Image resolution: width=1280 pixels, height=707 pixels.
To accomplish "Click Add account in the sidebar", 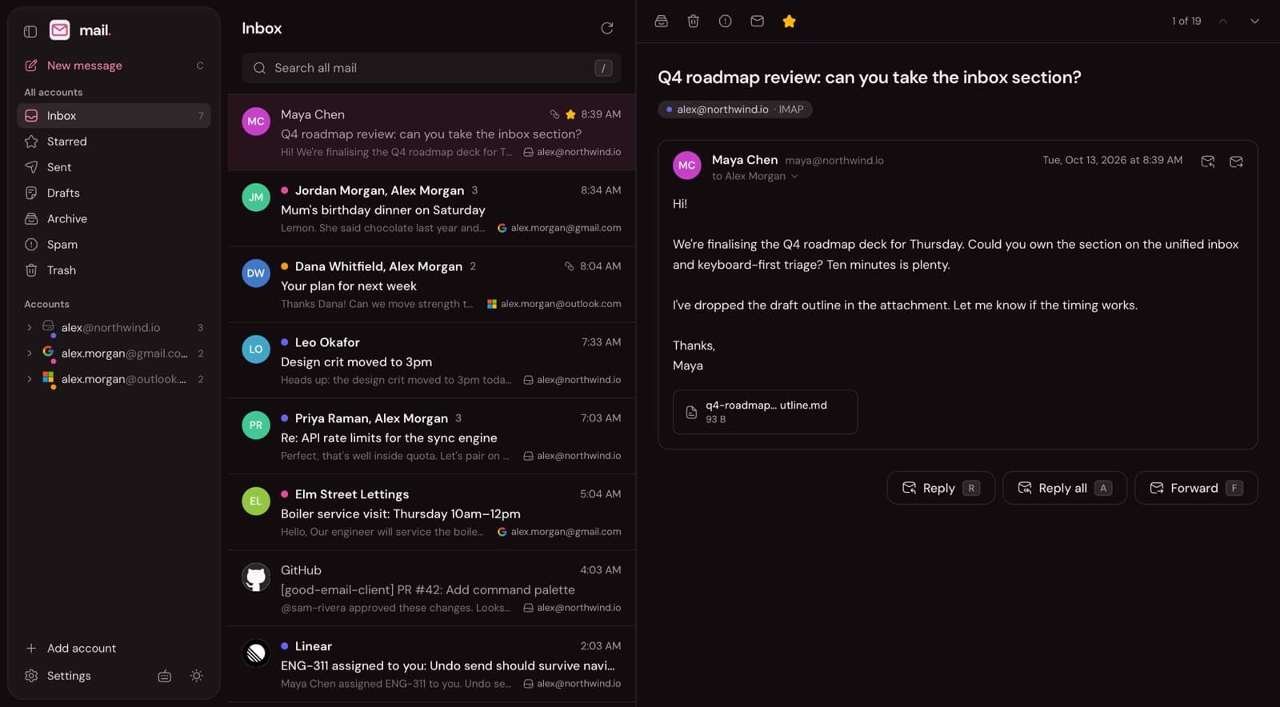I will pos(114,649).
